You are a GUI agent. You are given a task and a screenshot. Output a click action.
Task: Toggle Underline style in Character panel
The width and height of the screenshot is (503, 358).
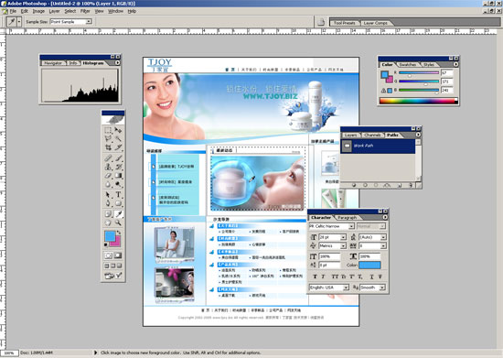tap(371, 277)
